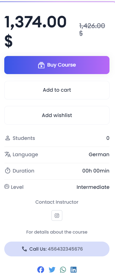Share the course on Facebook
The image size is (115, 280).
(x=41, y=270)
